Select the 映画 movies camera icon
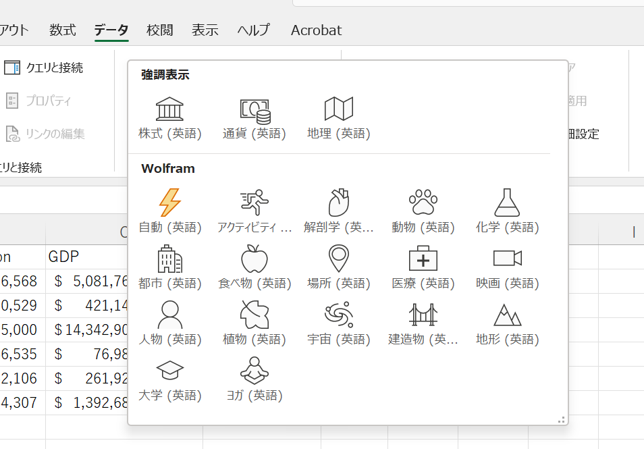 506,259
